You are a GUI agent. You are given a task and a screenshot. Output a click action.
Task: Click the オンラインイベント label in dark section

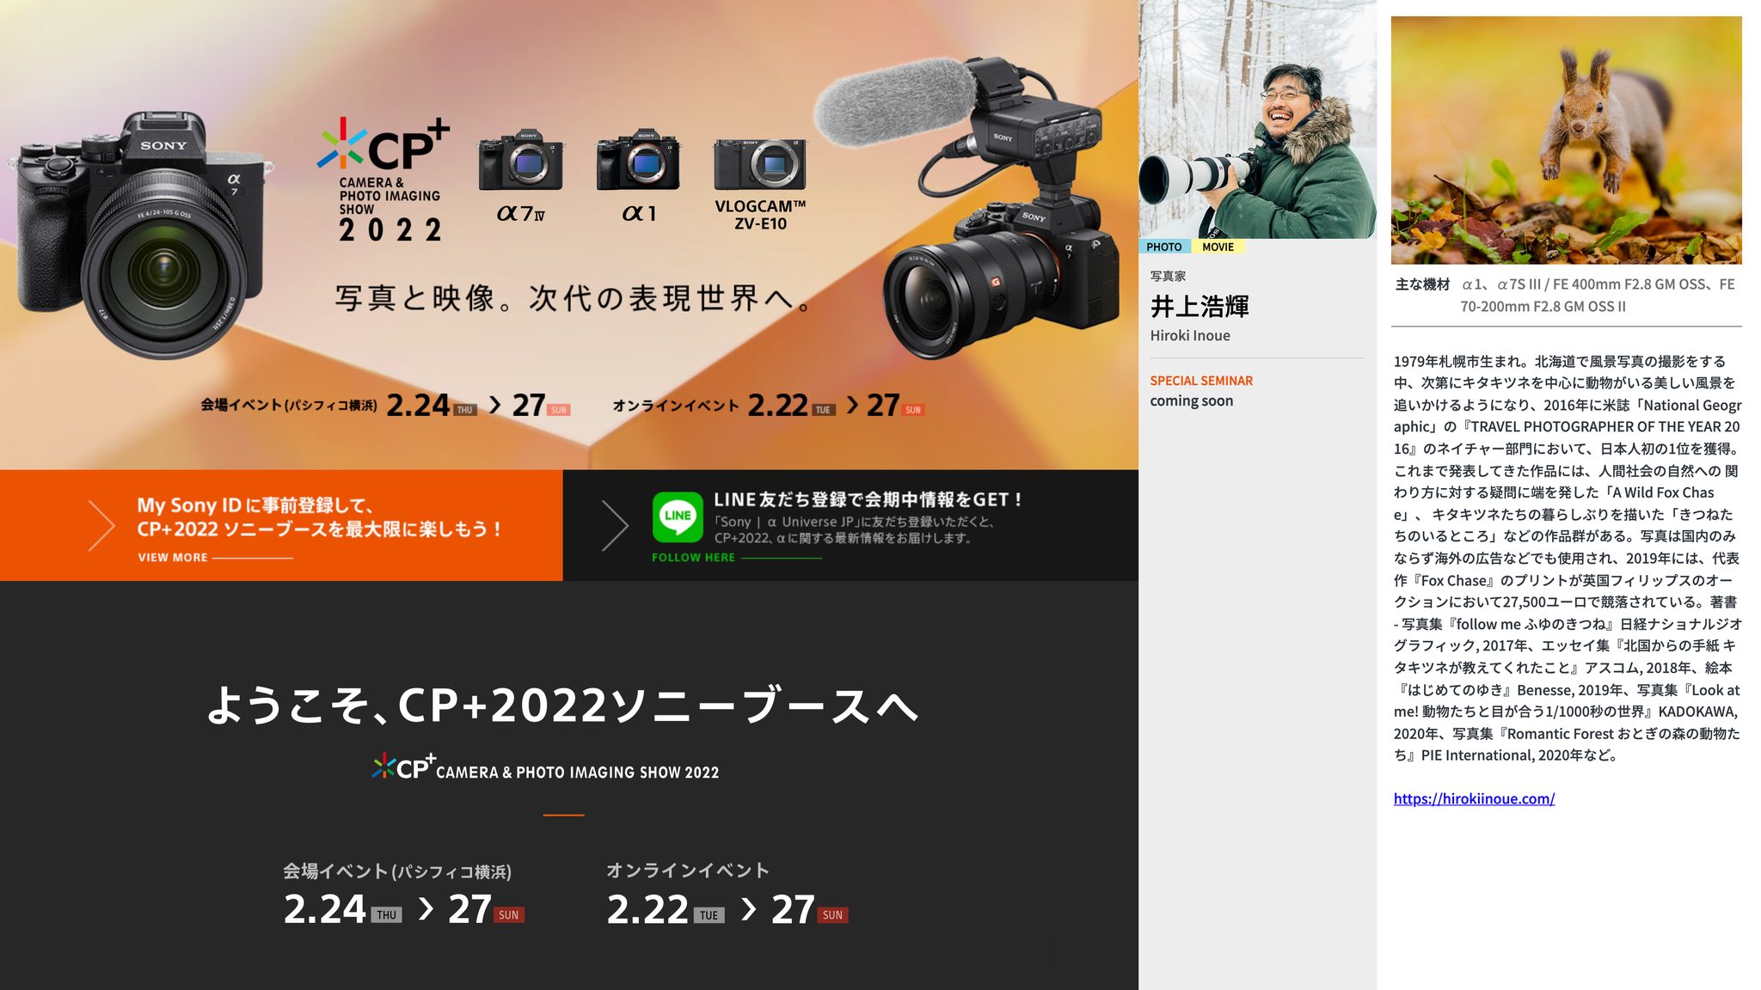(x=687, y=871)
